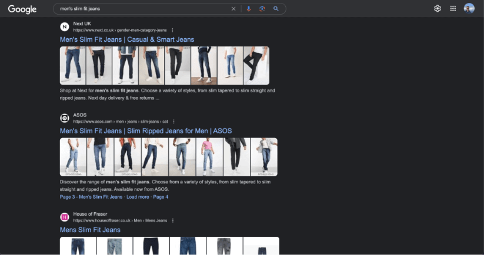This screenshot has width=484, height=255.
Task: Click the asos.com URL breadcrumb
Action: (x=121, y=122)
